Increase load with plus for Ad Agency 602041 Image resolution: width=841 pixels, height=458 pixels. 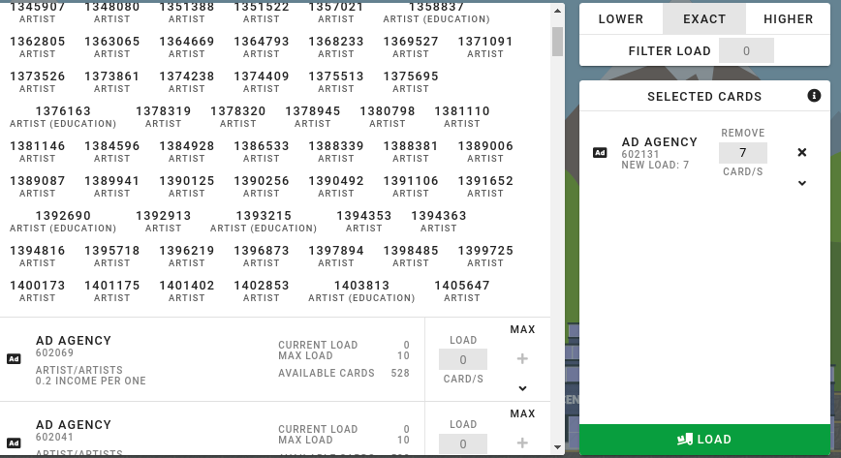pyautogui.click(x=522, y=443)
